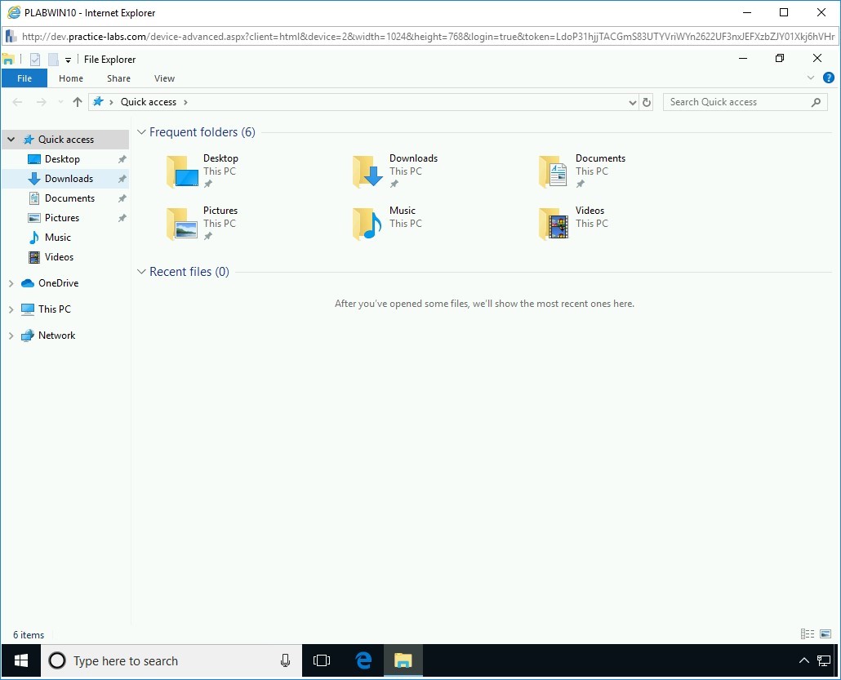Viewport: 841px width, 680px height.
Task: Click the Quick access star icon in address bar
Action: pos(100,101)
